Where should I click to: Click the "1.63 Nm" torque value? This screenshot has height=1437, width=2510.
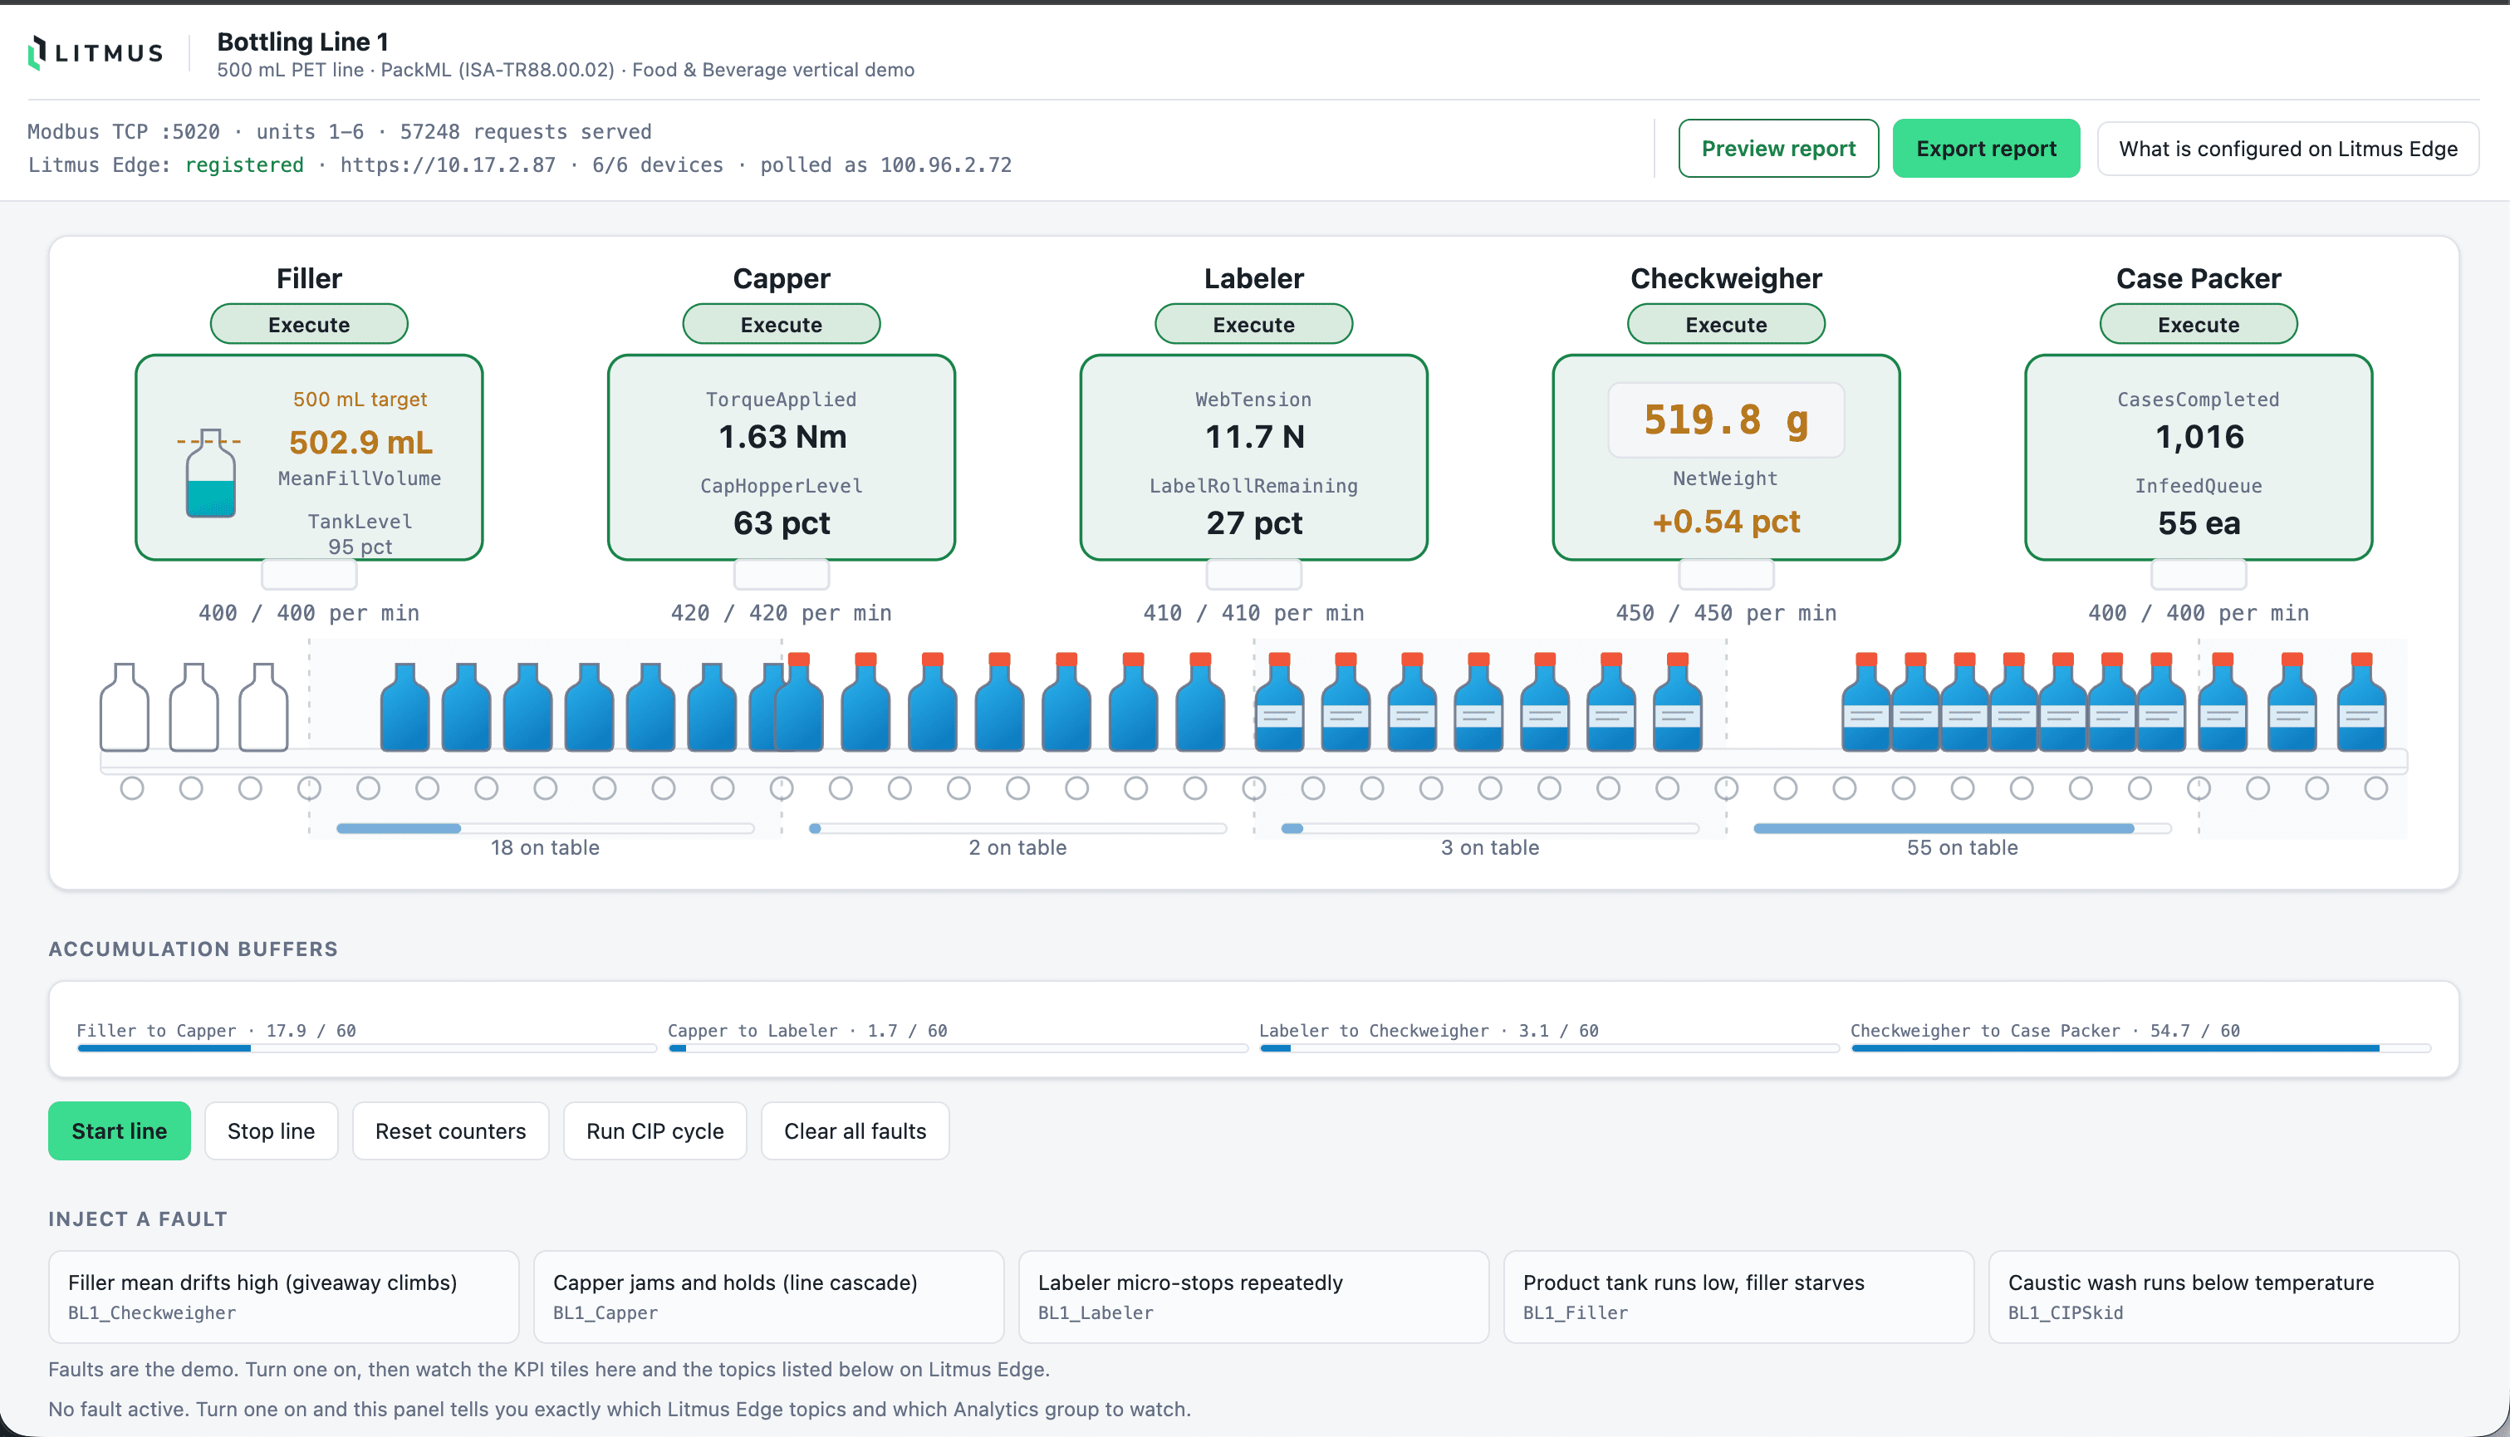tap(782, 436)
